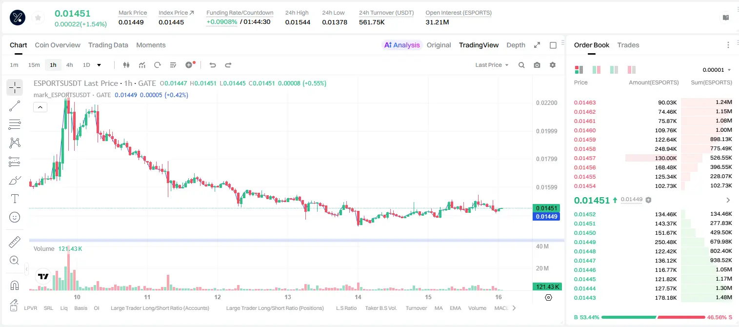Enable the MA indicator
Viewport: 739px width, 327px height.
[x=439, y=308]
